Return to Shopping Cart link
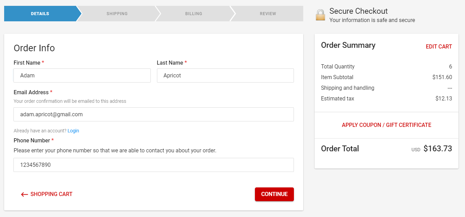This screenshot has width=465, height=217. click(51, 194)
